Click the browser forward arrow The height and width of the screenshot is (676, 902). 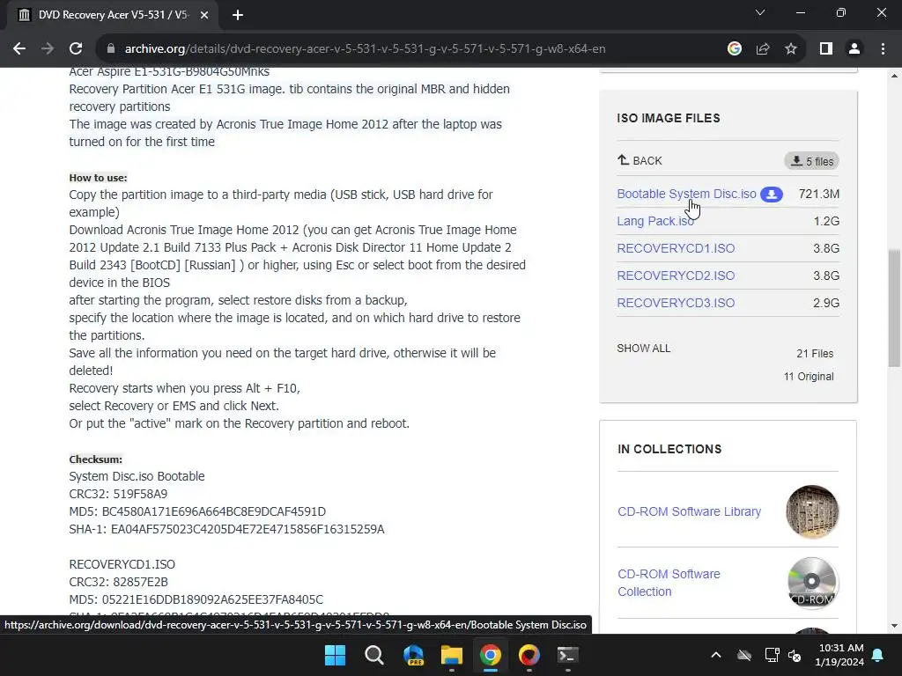click(48, 49)
